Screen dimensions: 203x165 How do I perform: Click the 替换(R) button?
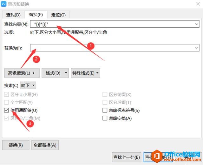(x=16, y=145)
